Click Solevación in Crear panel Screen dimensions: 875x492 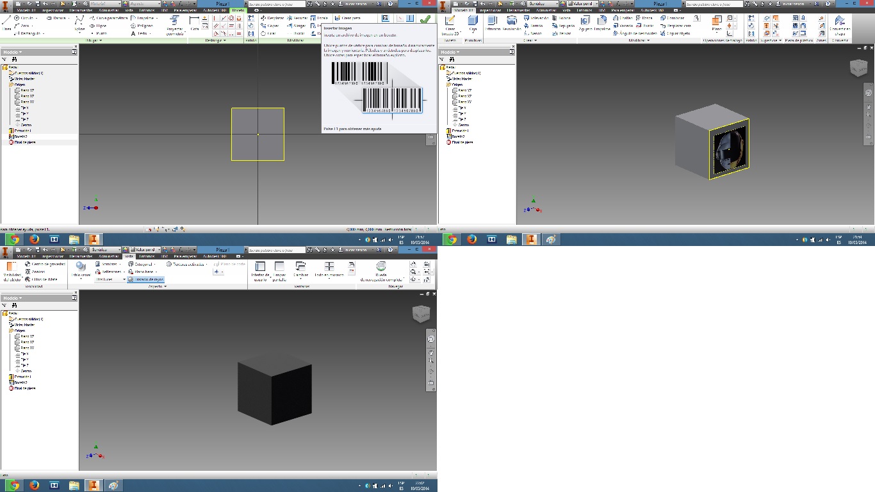point(537,18)
